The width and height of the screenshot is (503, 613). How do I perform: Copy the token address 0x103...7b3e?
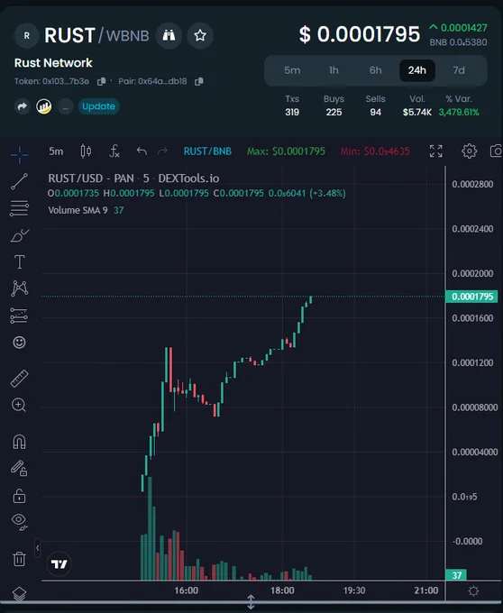102,81
